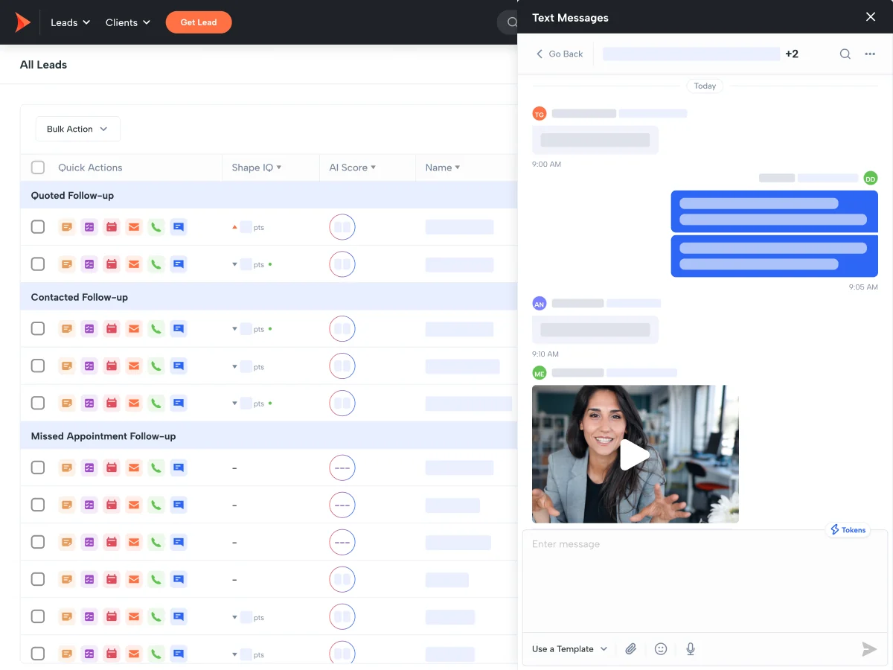Viewport: 893px width, 670px height.
Task: Select first Contacted Follow-up row checkbox
Action: click(x=38, y=328)
